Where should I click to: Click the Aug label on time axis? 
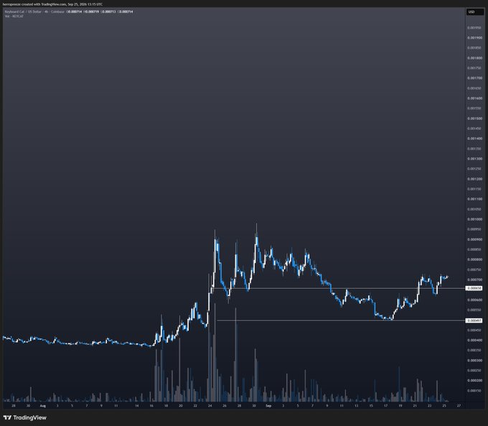coord(43,406)
